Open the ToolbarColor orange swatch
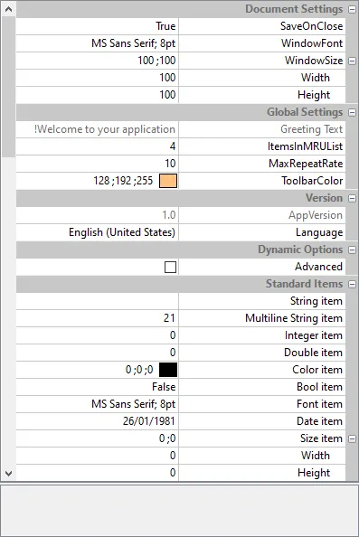The height and width of the screenshot is (537, 359). (168, 181)
